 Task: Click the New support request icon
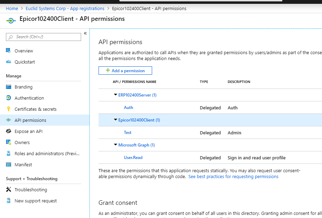point(8,201)
